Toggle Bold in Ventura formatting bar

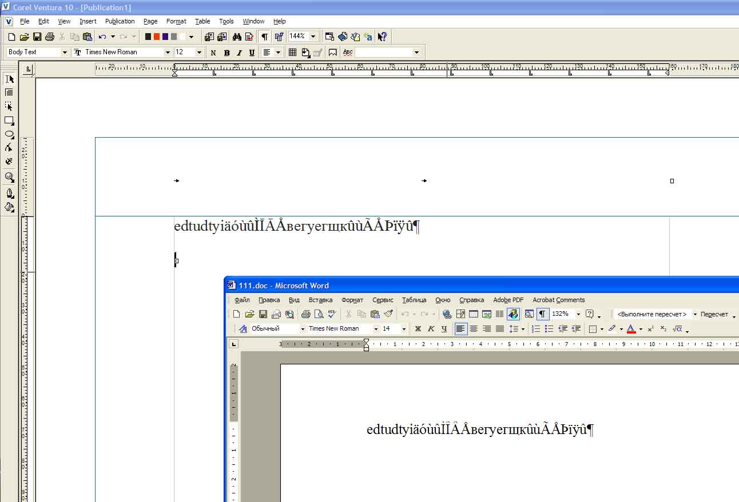227,53
